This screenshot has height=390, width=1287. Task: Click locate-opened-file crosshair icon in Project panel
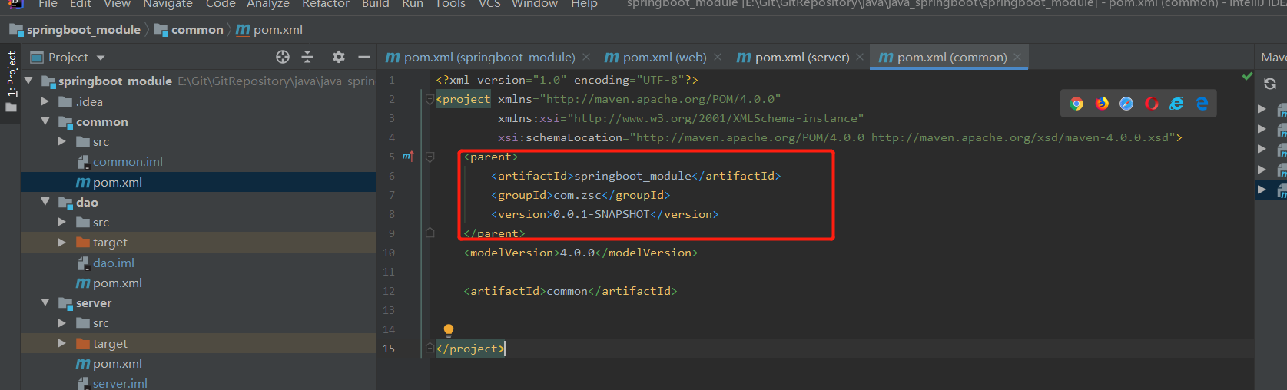[x=283, y=57]
